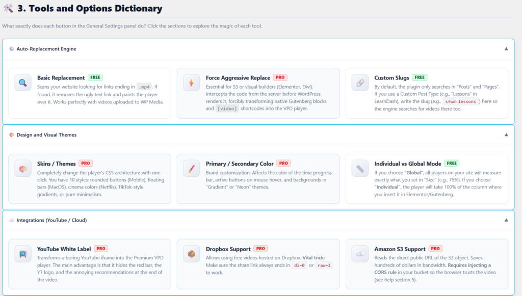
Task: Click the paintbrush icon for Primary / Secondary Color
Action: point(192,168)
